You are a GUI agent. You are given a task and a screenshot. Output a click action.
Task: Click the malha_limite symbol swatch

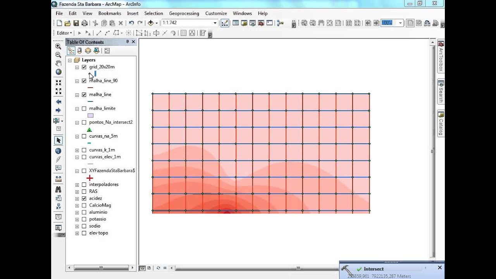pyautogui.click(x=90, y=115)
